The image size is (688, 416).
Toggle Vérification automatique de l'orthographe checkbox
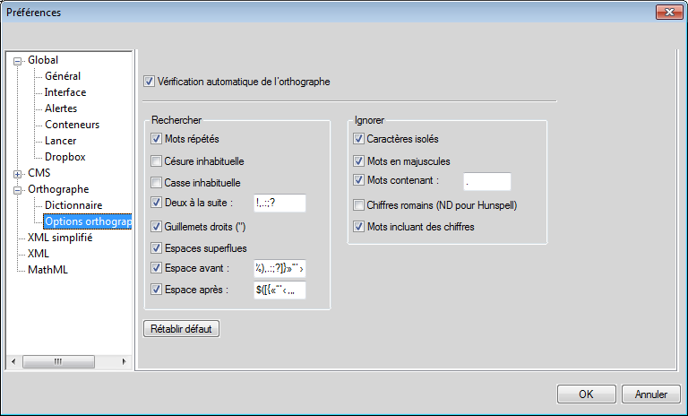pyautogui.click(x=150, y=82)
